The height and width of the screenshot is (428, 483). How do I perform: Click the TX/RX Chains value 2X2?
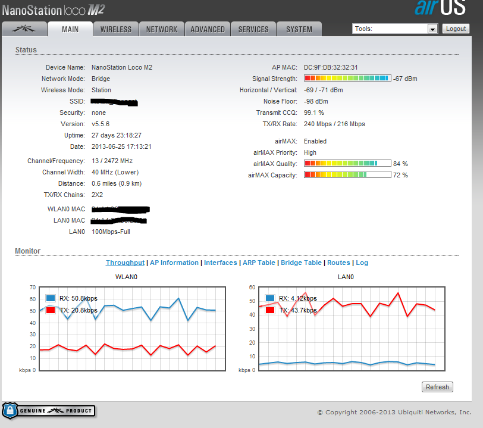point(98,195)
